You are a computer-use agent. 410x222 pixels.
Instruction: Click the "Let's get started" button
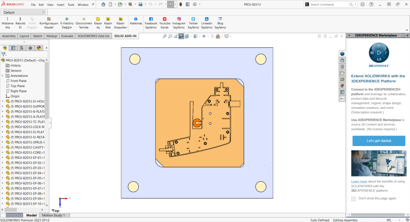379,141
